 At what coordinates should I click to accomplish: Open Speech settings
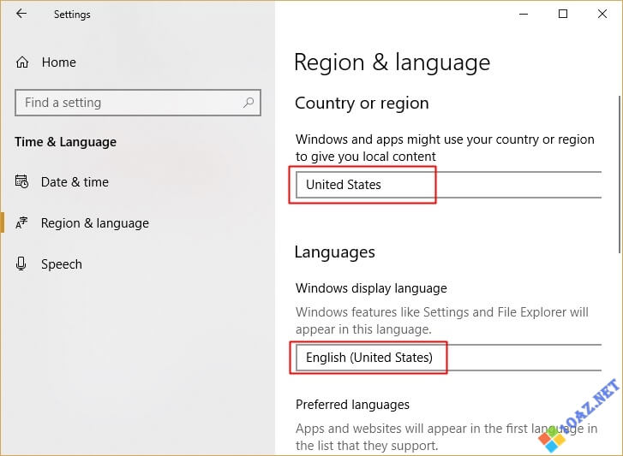click(62, 264)
